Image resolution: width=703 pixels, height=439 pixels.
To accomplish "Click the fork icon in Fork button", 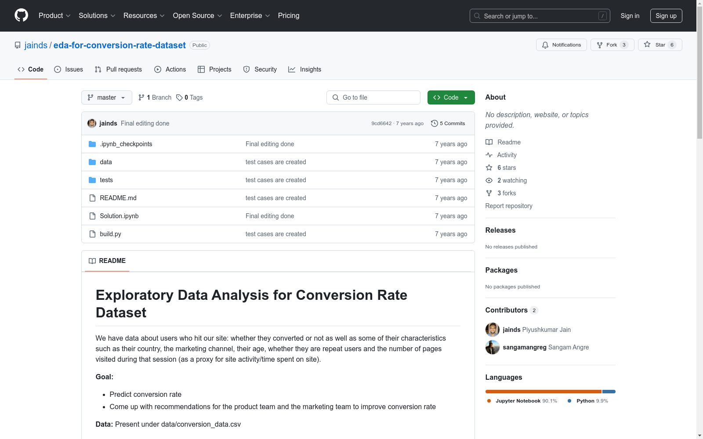I will click(x=600, y=45).
